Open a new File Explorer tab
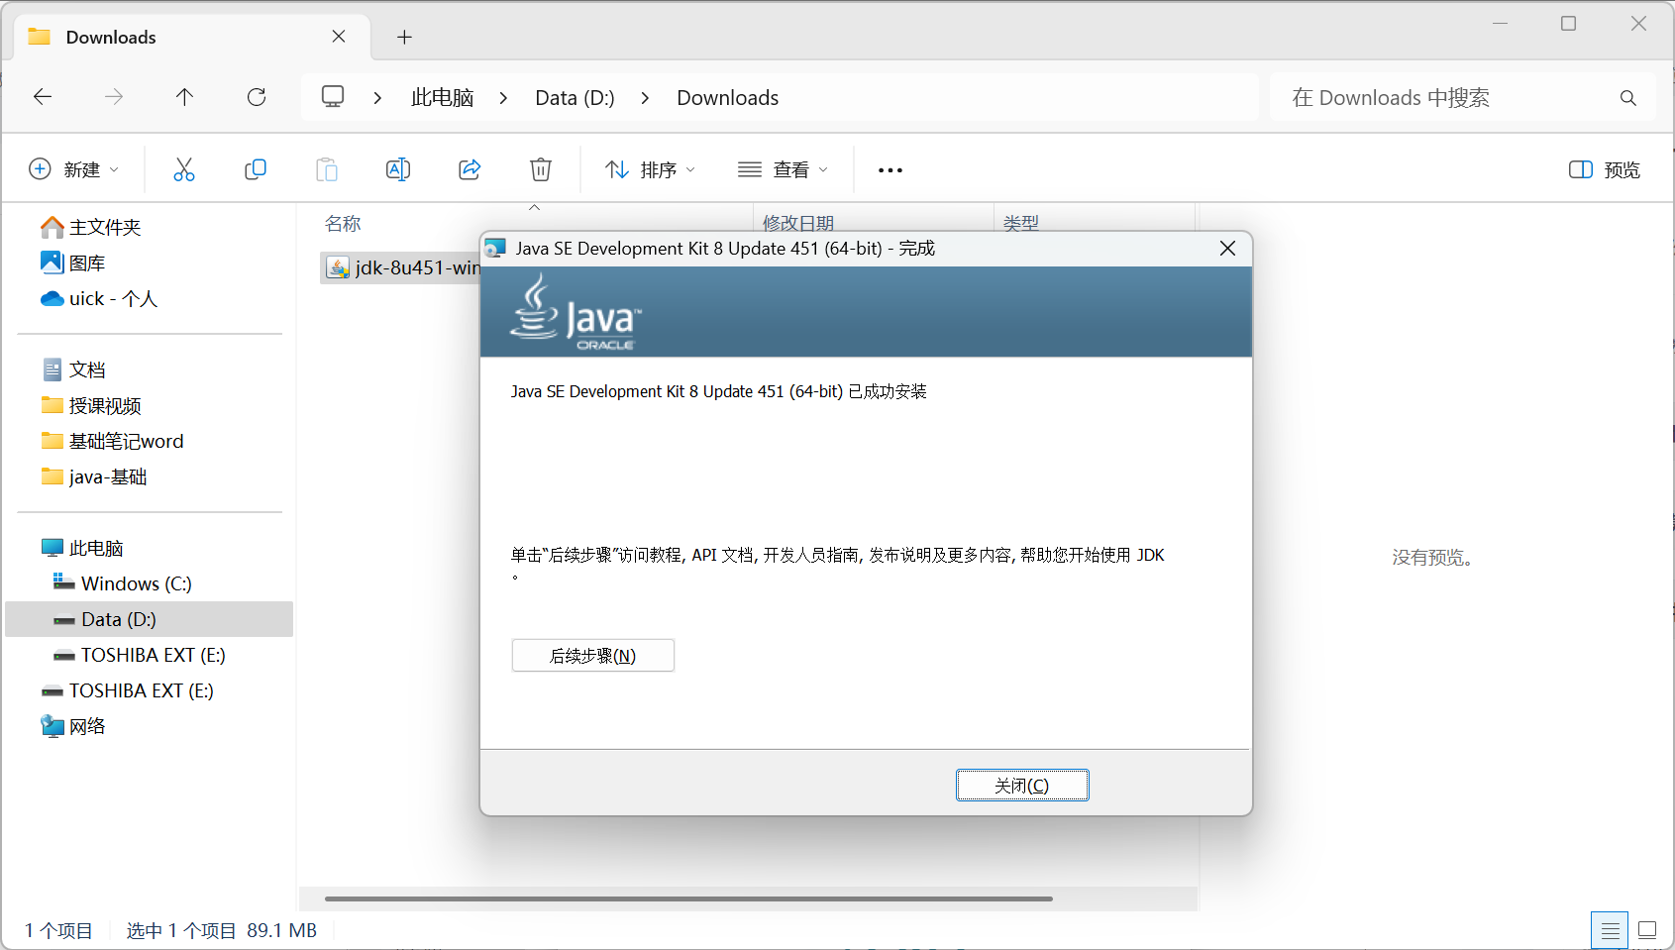 404,37
